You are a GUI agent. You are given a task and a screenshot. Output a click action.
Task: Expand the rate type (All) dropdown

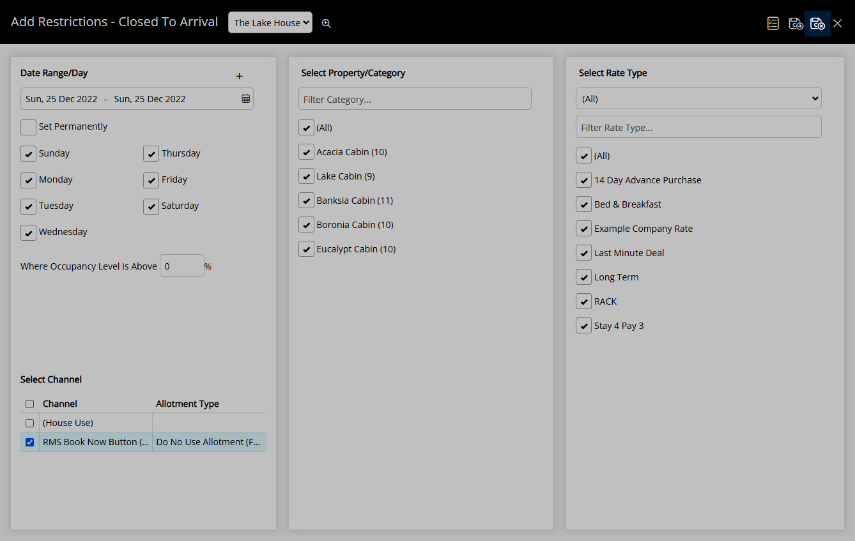coord(698,99)
